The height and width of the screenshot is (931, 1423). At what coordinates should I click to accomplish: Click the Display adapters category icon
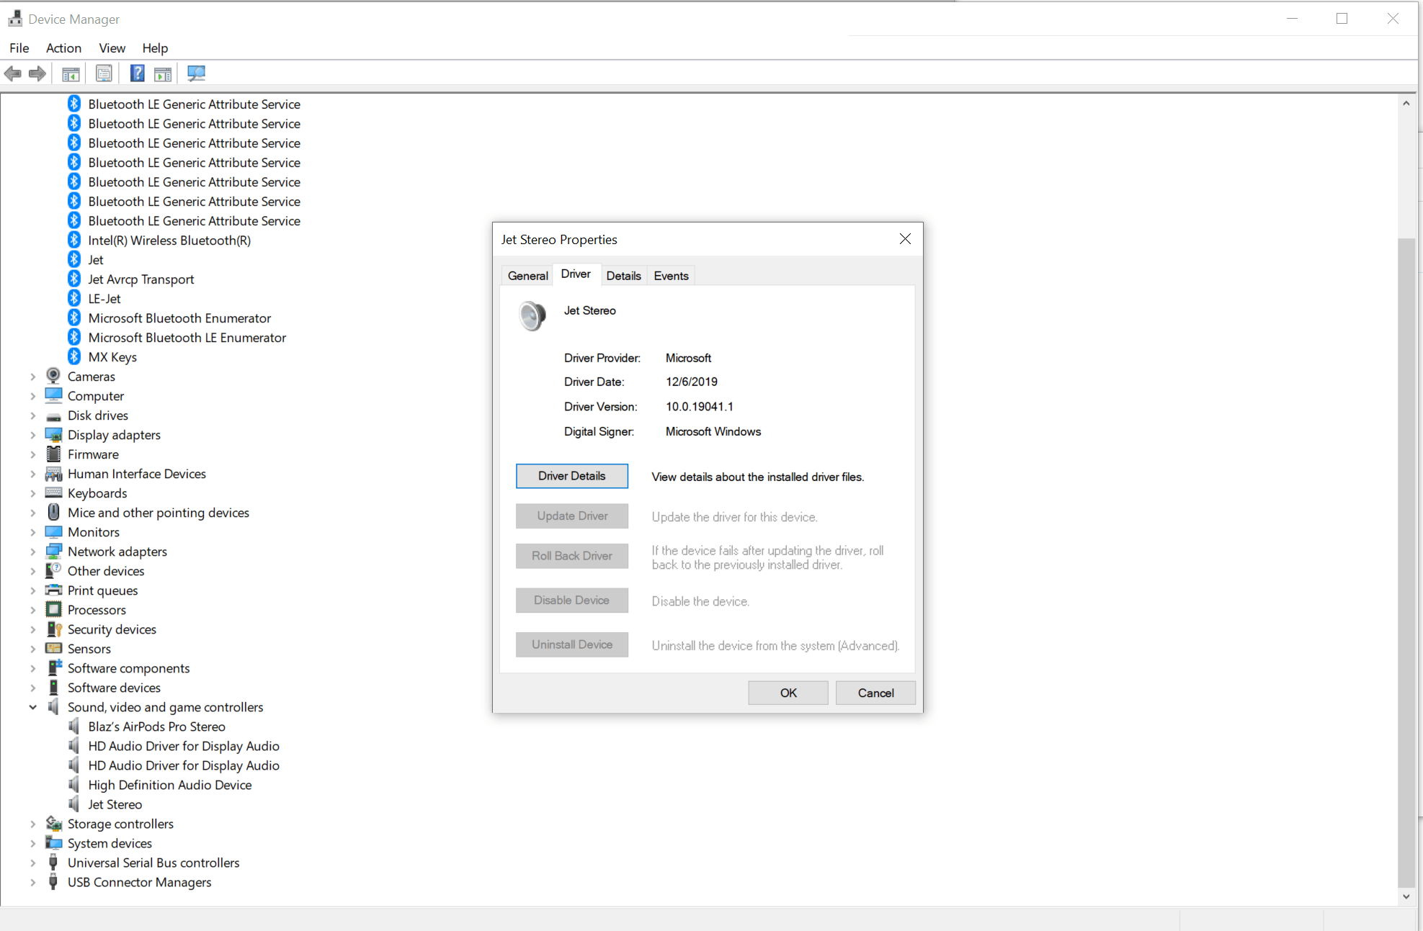(x=53, y=434)
